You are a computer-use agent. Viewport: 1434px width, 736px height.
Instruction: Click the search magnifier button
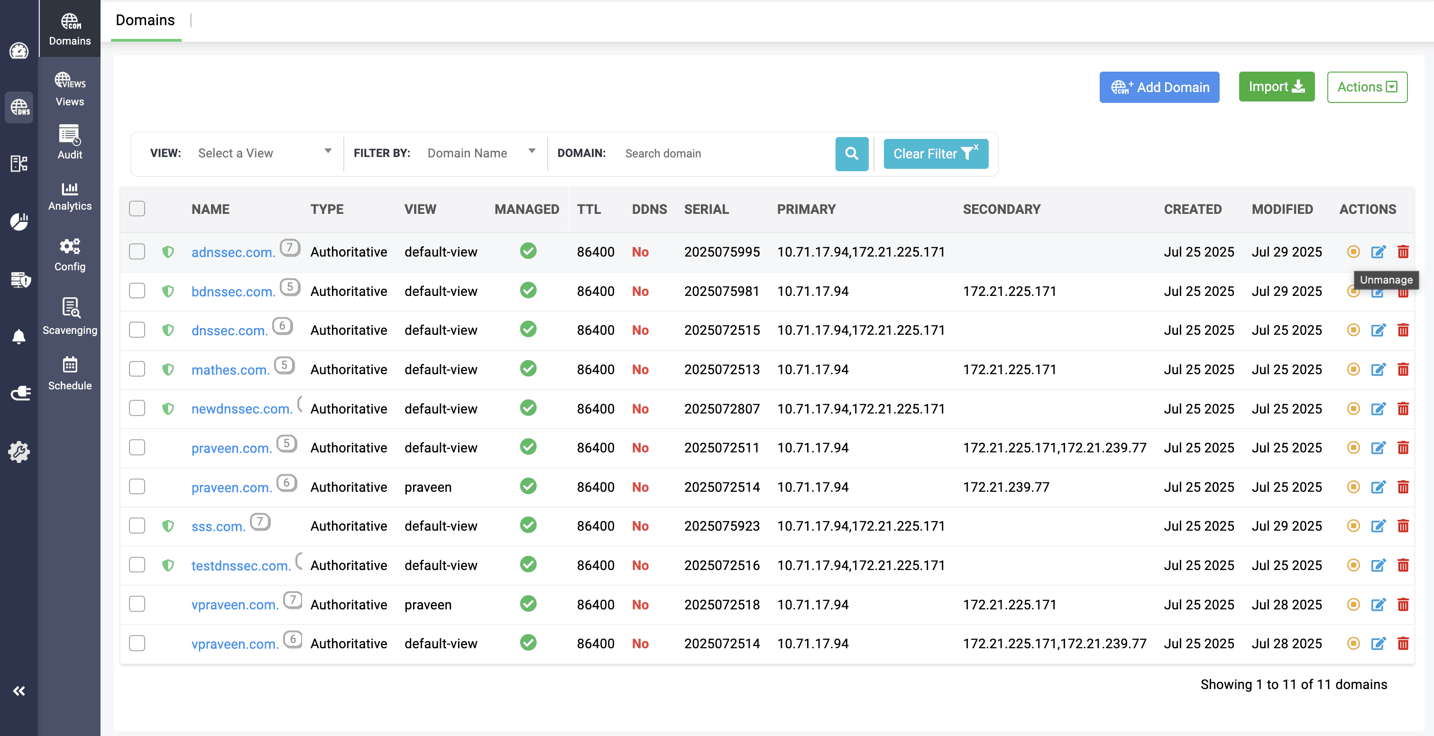pyautogui.click(x=851, y=153)
